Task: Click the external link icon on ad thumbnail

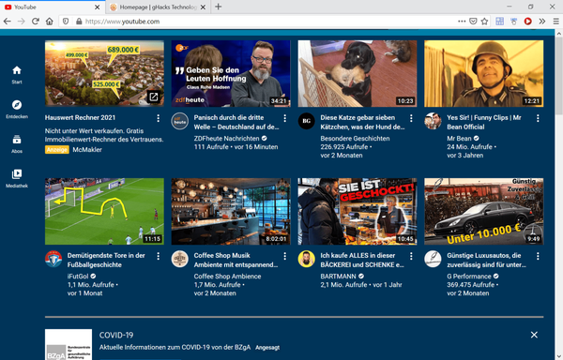Action: click(154, 97)
